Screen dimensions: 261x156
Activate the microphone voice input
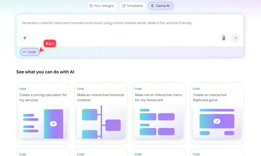click(x=224, y=38)
